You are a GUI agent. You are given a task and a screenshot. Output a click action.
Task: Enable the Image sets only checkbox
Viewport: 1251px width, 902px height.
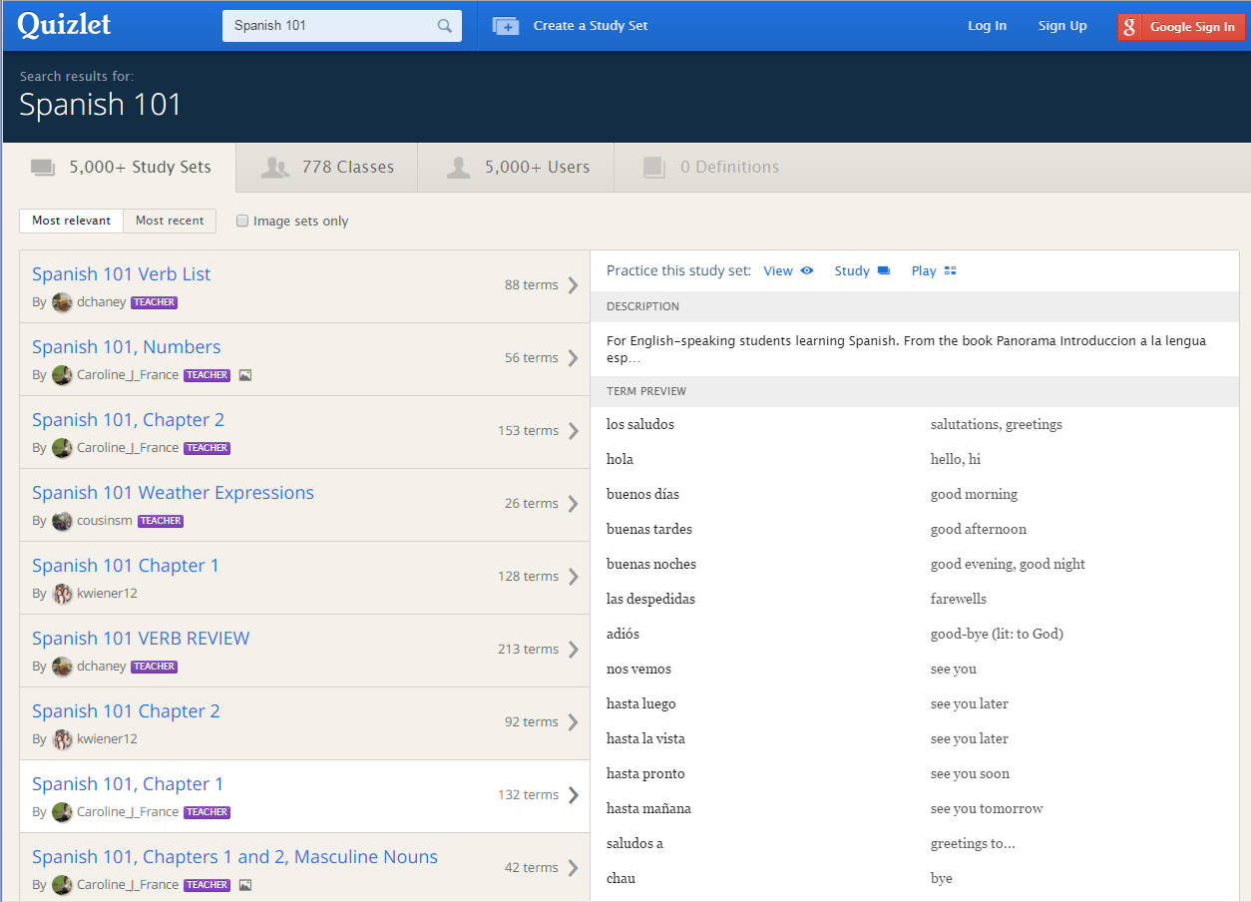click(x=242, y=221)
